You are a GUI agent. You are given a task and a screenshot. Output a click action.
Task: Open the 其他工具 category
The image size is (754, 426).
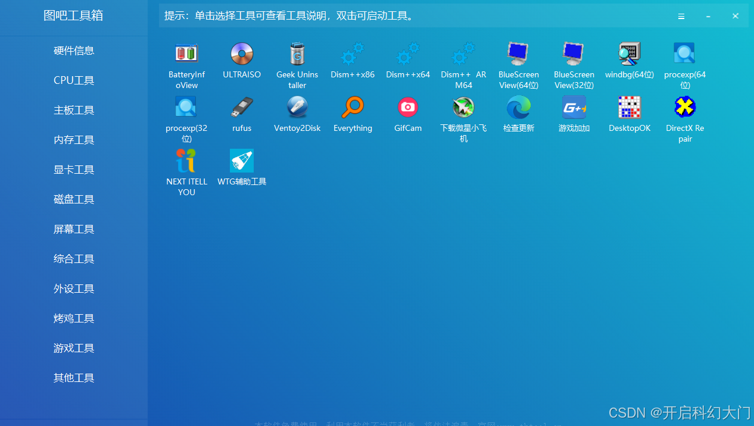(74, 378)
